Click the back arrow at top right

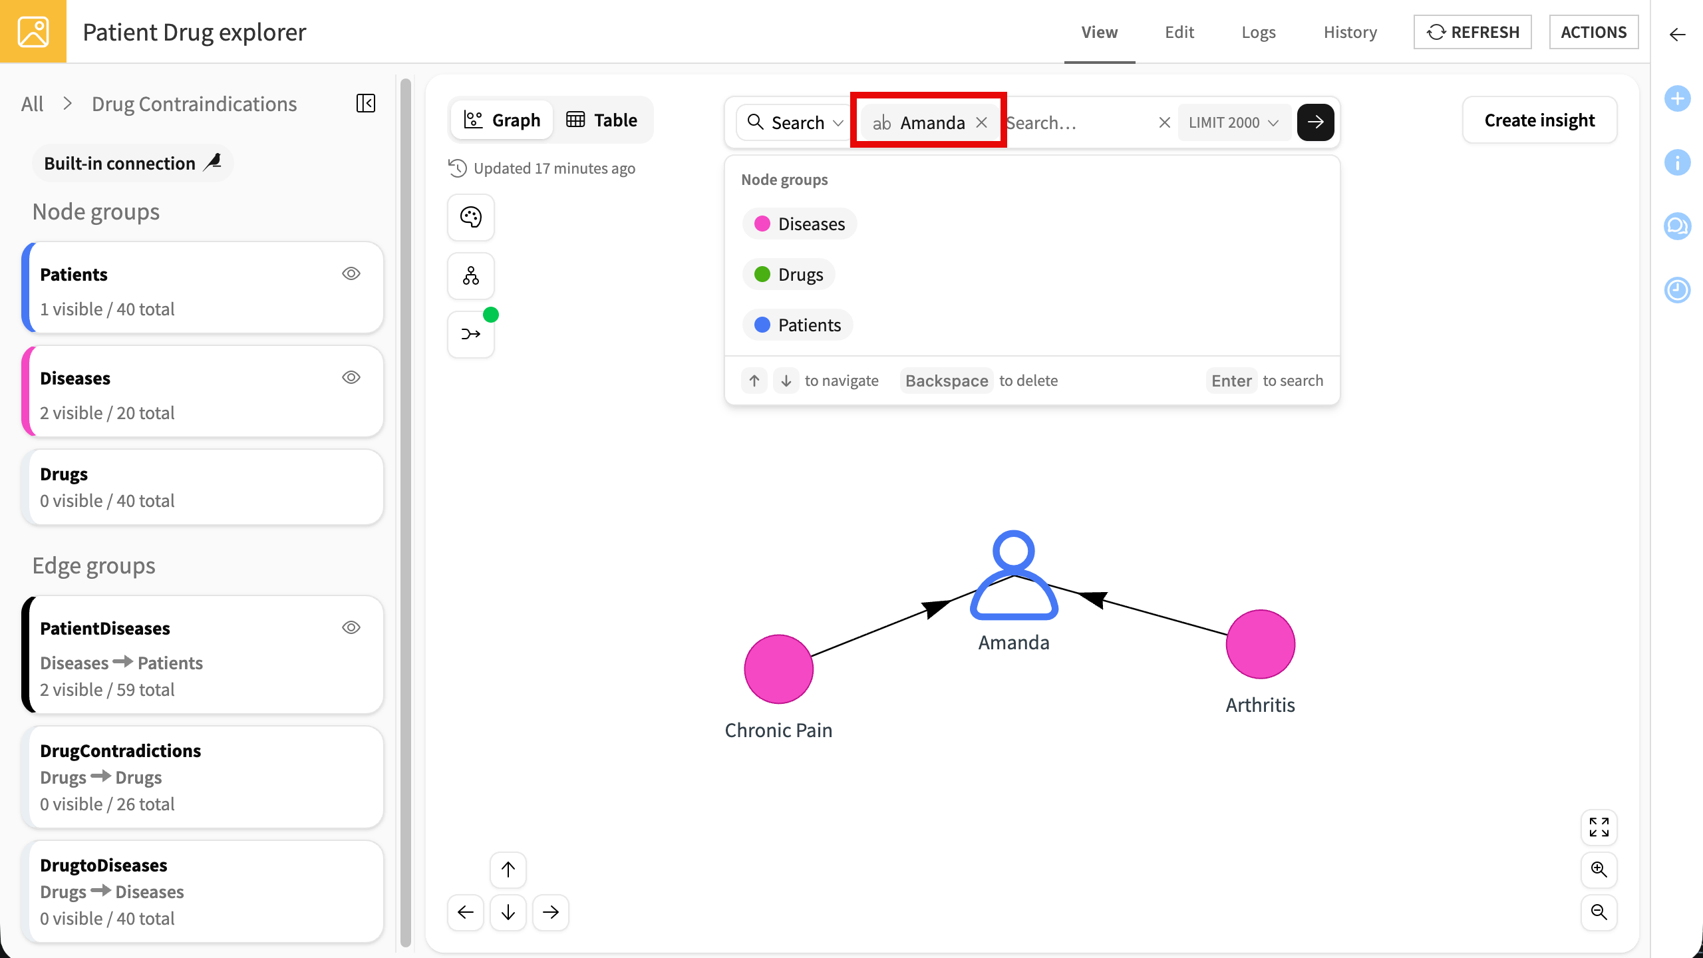point(1677,35)
